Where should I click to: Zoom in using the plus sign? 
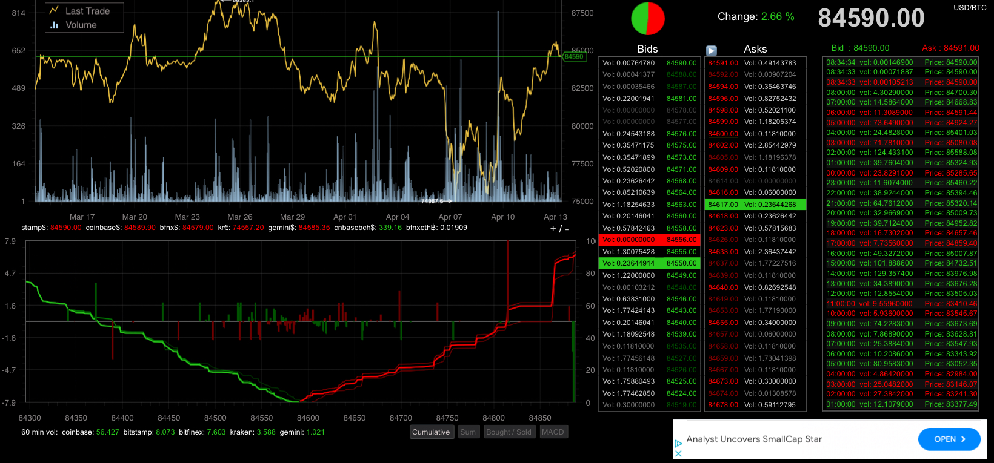click(553, 229)
